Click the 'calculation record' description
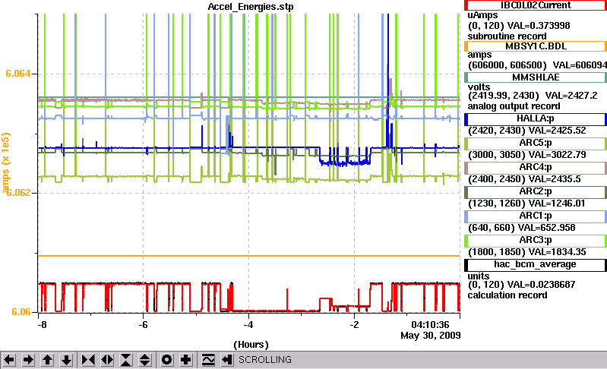The height and width of the screenshot is (369, 607). click(507, 295)
